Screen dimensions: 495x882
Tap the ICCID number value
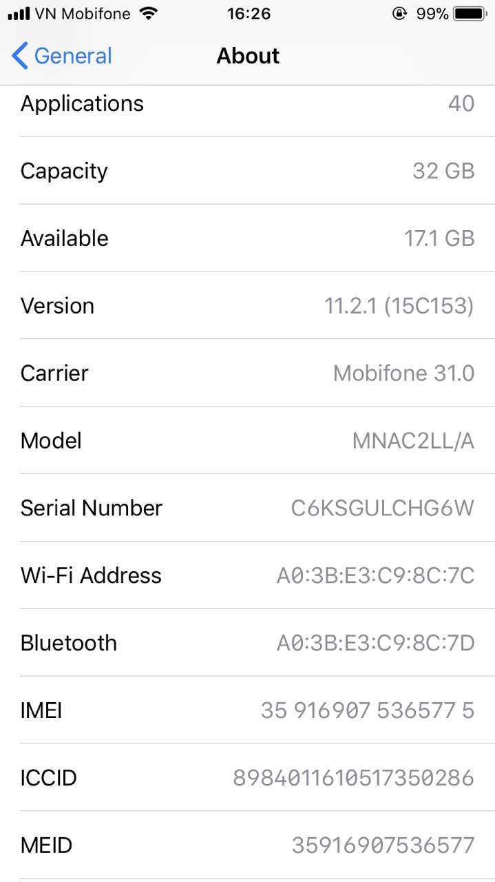[x=353, y=778]
